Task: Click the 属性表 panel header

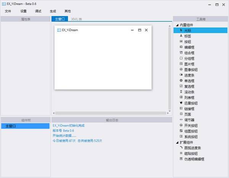Action: pyautogui.click(x=26, y=19)
